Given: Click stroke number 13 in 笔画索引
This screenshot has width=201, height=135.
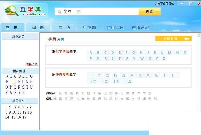Looking at the screenshot, I should (30, 112).
